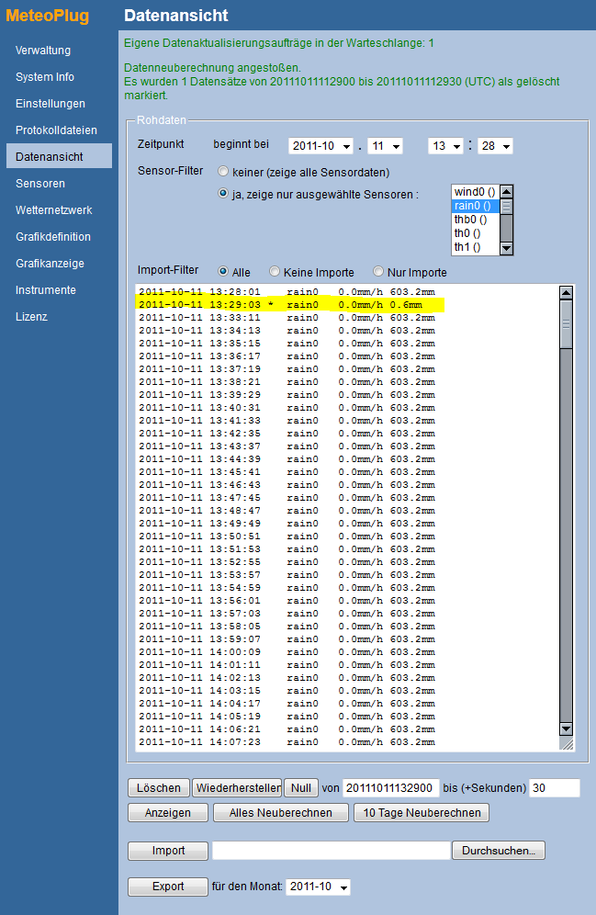The image size is (596, 915).
Task: Open Protokolldateien in sidebar
Action: coord(56,130)
